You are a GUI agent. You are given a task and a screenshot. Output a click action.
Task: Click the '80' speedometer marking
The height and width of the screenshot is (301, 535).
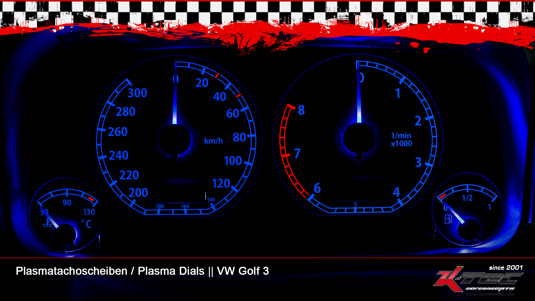240,137
